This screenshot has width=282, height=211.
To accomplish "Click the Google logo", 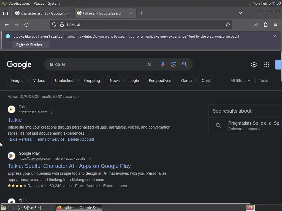I will pyautogui.click(x=19, y=65).
